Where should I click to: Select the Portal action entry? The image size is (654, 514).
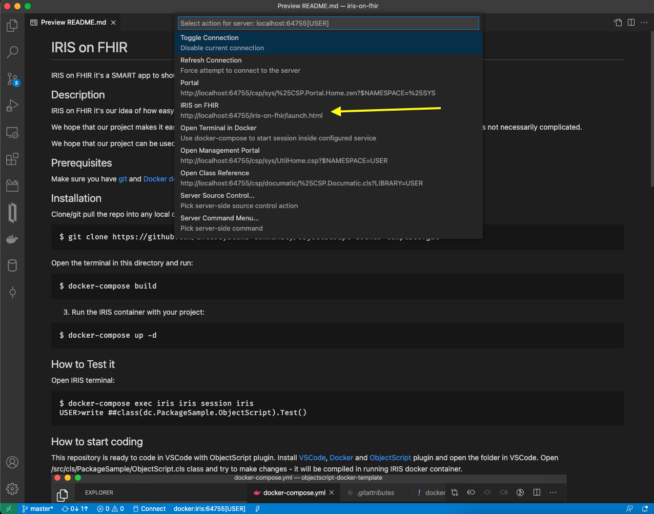(x=328, y=88)
